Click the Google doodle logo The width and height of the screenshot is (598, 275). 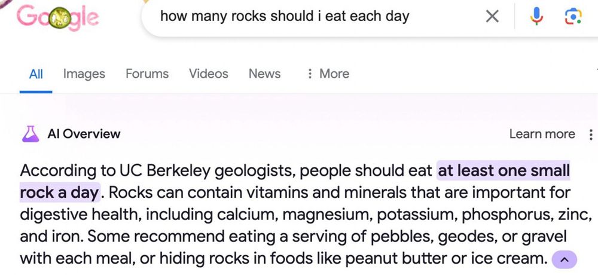(59, 18)
